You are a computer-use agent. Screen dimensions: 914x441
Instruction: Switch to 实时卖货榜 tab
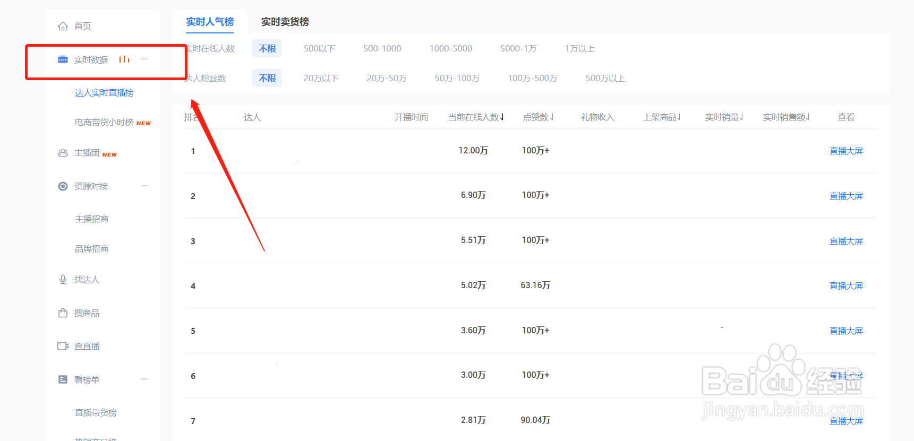285,22
